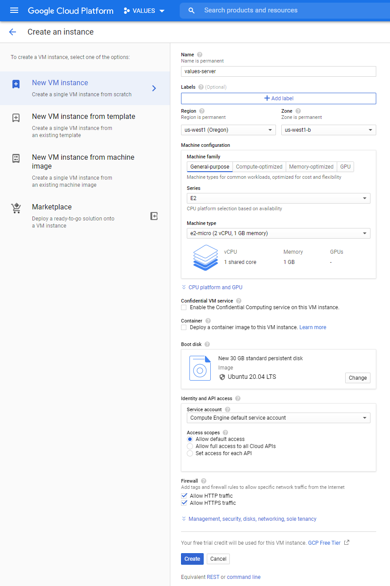Open help for Confidential VM service
Viewport: 390px width, 586px height.
(x=239, y=301)
